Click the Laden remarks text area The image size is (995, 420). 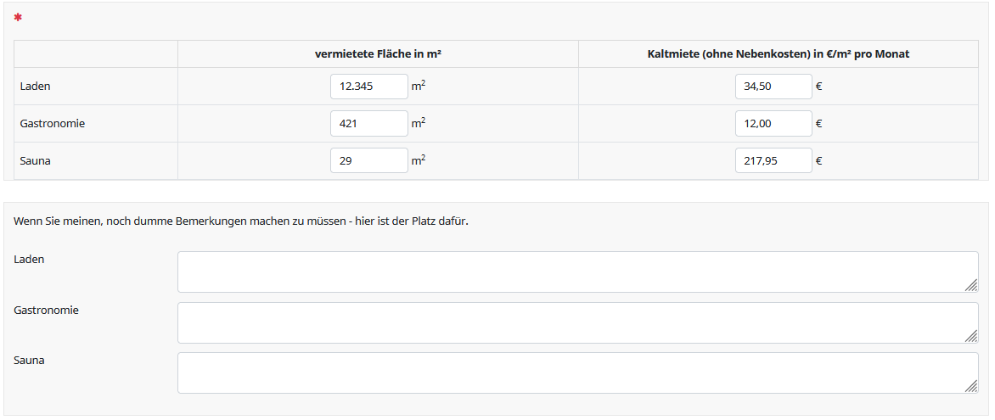coord(577,272)
